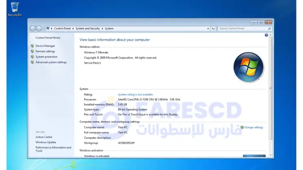Maximize the System window
The height and width of the screenshot is (170, 303).
click(x=261, y=22)
